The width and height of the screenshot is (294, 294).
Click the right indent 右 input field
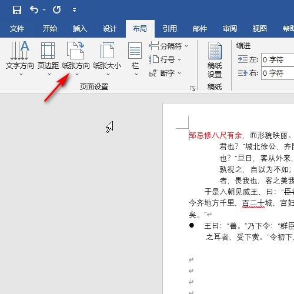(278, 73)
